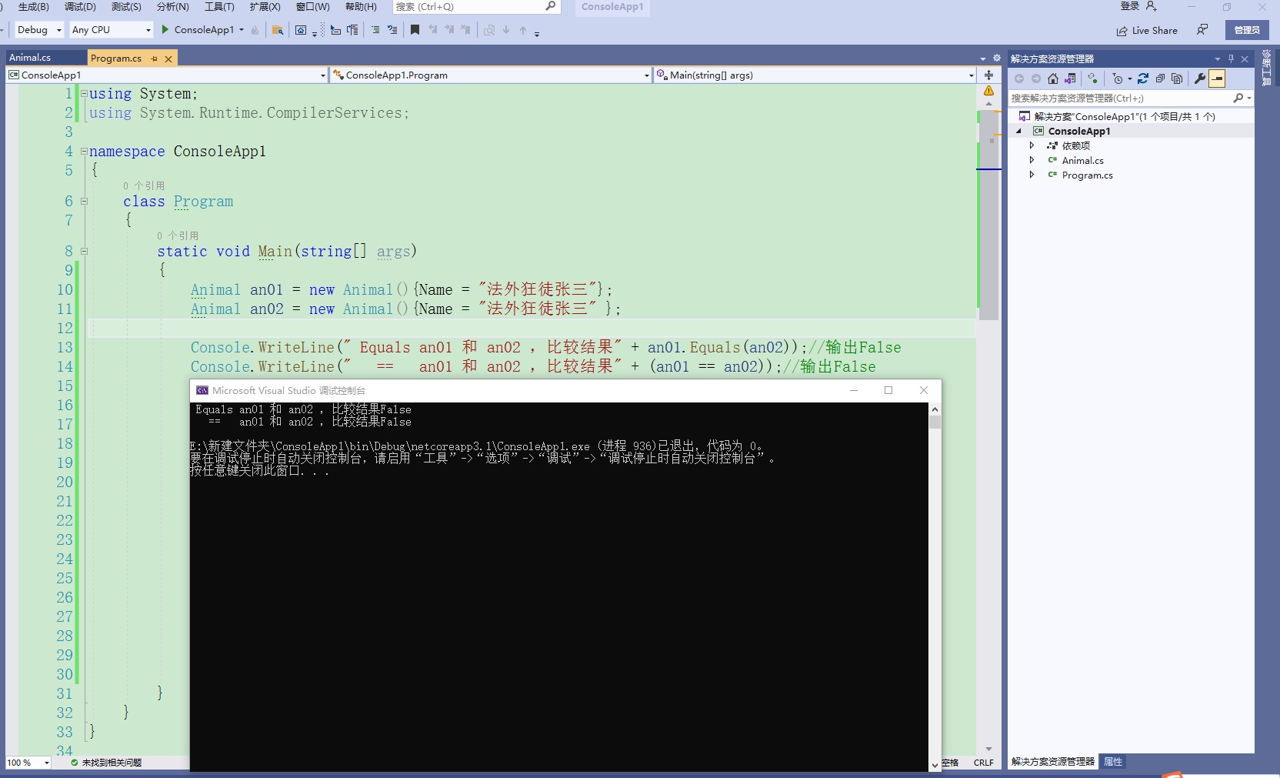
Task: Click the search magnifier in top search box
Action: pos(551,6)
